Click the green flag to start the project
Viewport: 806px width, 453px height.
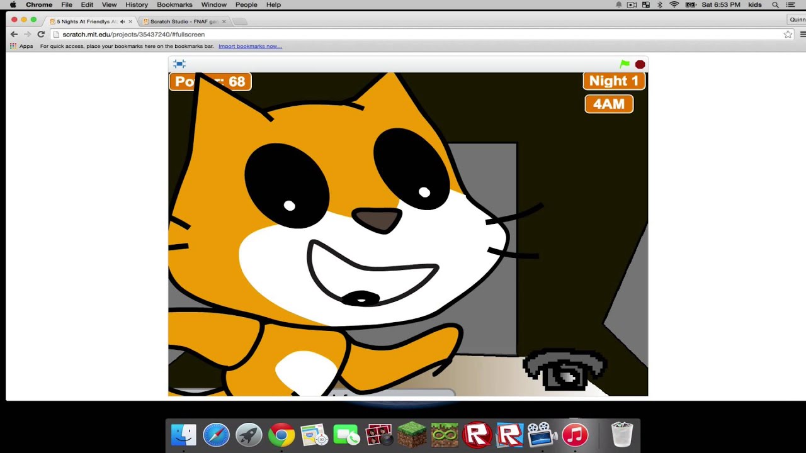click(x=625, y=64)
